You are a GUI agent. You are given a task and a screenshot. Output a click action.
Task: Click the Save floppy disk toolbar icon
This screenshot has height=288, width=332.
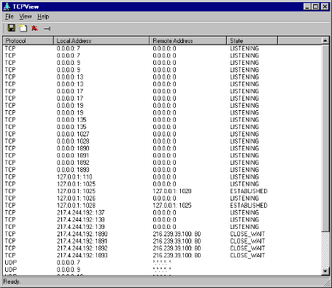[12, 28]
